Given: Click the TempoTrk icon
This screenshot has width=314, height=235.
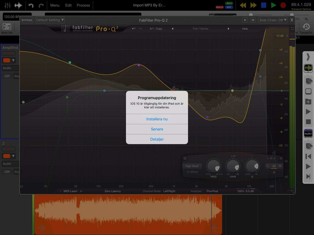Looking at the screenshot, I should coord(306,28).
